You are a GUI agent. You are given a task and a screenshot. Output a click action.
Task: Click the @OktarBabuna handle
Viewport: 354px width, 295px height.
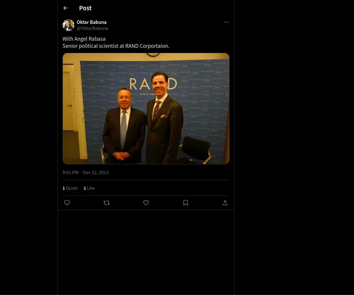tap(92, 28)
